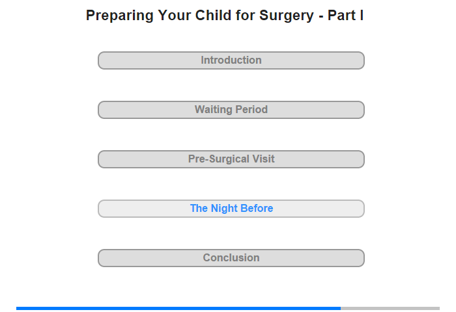Screen dimensions: 456x312
Task: Click "Part I" in the heading
Action: pos(345,16)
